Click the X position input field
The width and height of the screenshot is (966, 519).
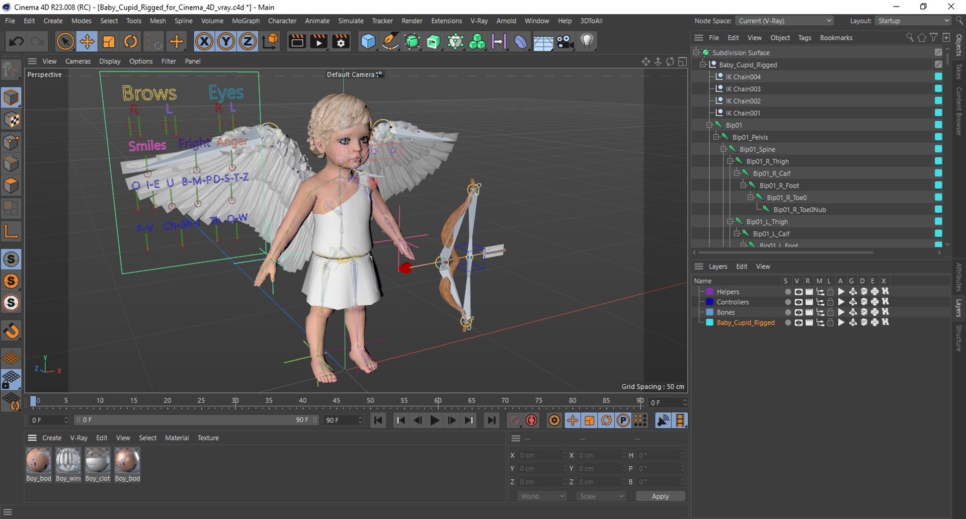pyautogui.click(x=542, y=455)
